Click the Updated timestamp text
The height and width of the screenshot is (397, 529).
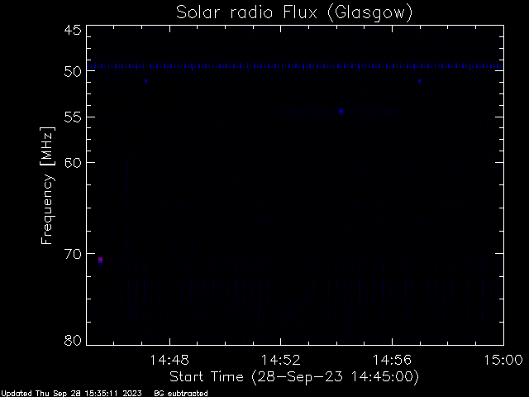pyautogui.click(x=72, y=394)
